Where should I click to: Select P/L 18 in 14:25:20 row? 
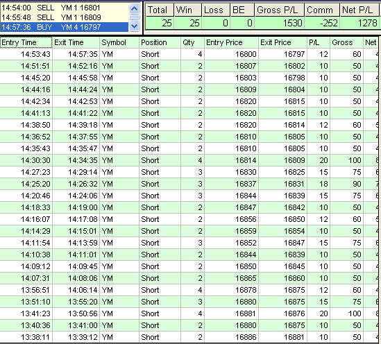pyautogui.click(x=319, y=184)
